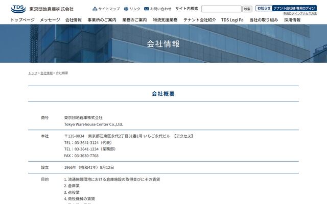
Task: Click the 本社 row label
Action: [44, 136]
